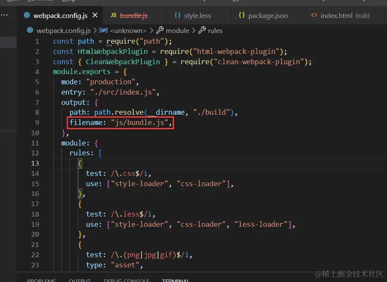Click the JS icon on bundle.js tab
The image size is (387, 282).
tap(113, 15)
